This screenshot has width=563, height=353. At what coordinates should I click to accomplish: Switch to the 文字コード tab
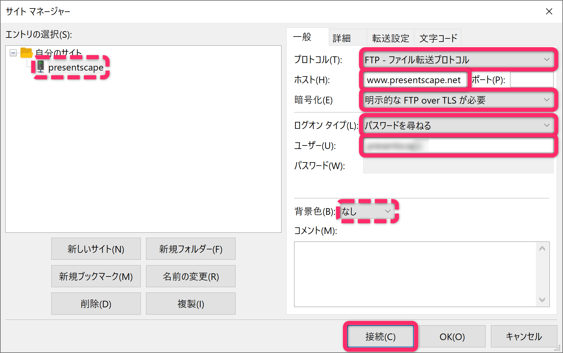coord(438,38)
